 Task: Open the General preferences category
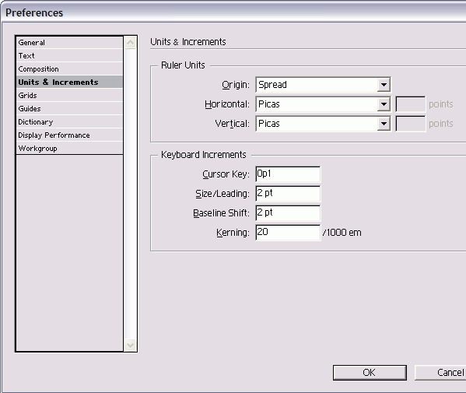[x=69, y=43]
